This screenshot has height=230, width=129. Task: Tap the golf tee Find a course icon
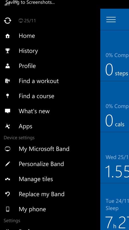8,96
